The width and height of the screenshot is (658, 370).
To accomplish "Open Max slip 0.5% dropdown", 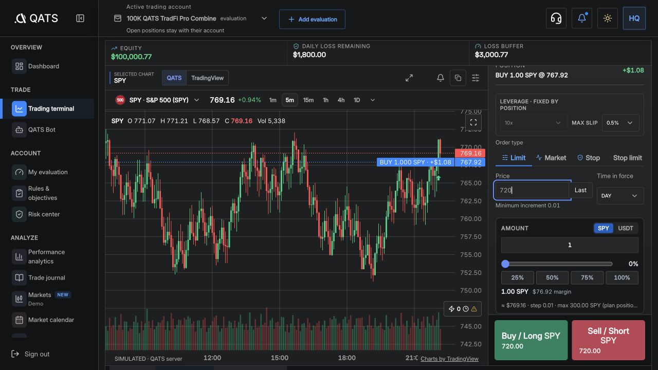I will (x=620, y=123).
